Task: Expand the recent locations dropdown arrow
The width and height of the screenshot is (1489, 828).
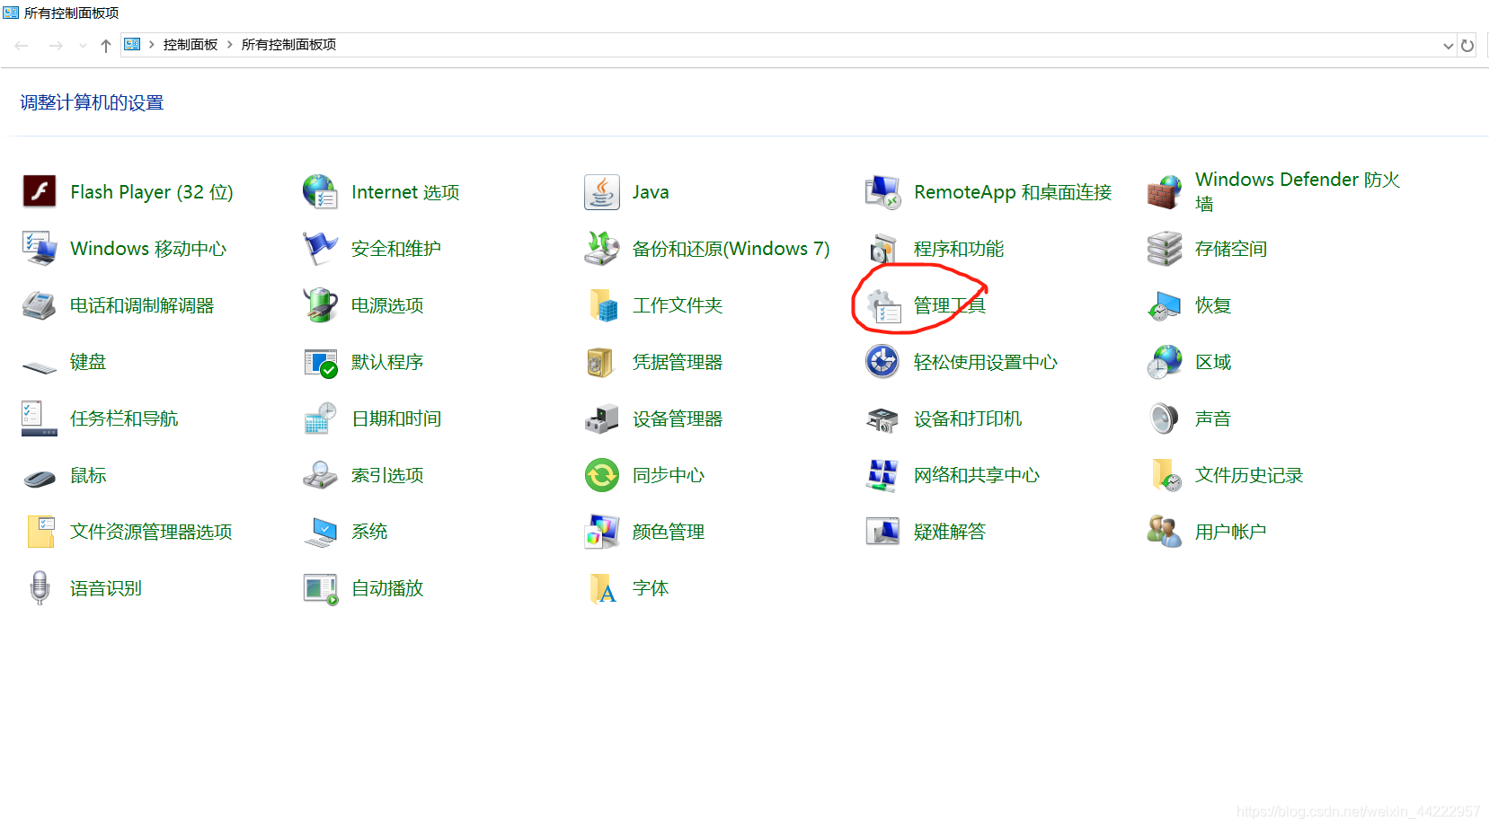Action: [83, 45]
